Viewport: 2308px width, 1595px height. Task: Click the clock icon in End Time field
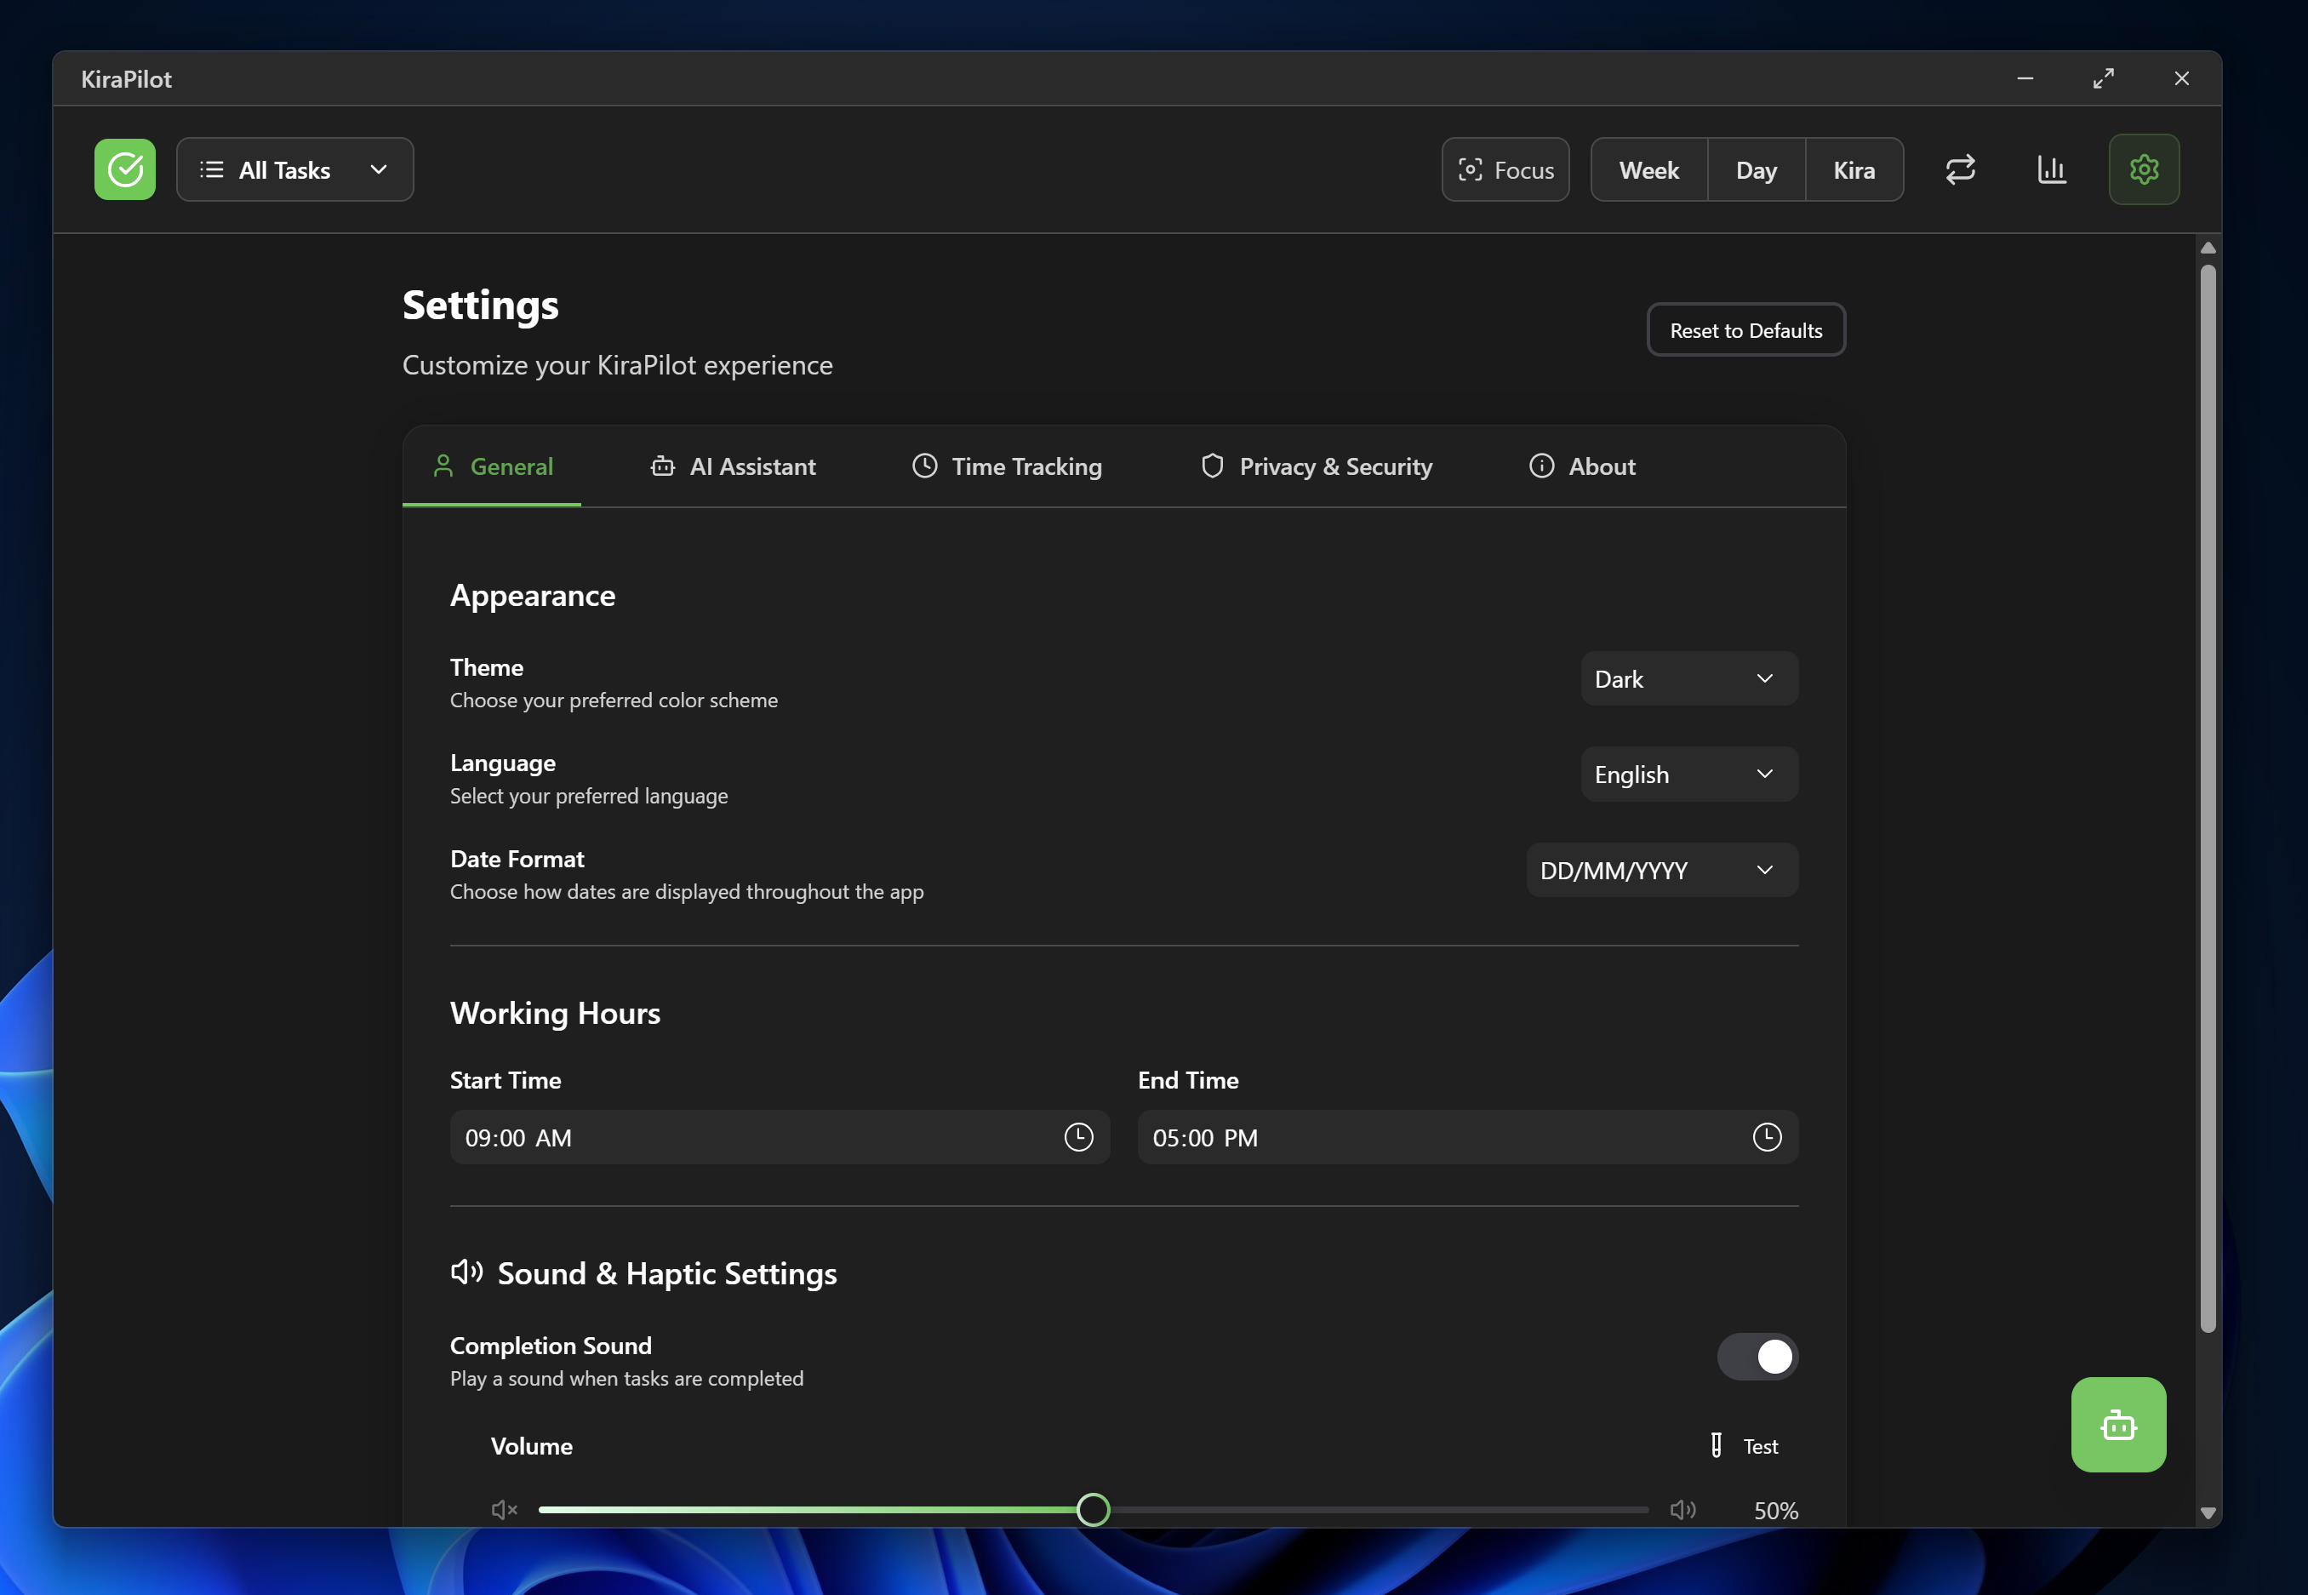coord(1767,1136)
